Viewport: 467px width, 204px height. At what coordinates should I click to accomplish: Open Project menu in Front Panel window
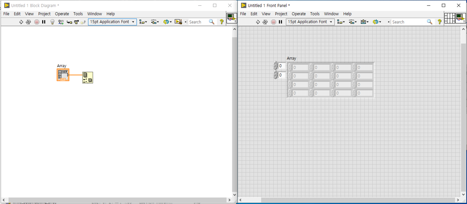[x=281, y=14]
